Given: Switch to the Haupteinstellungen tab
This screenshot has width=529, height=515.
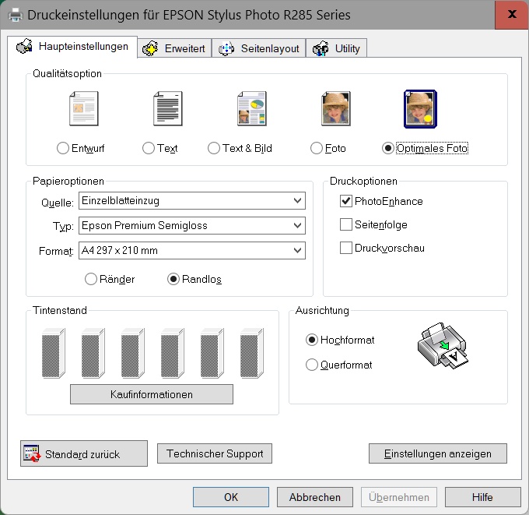Looking at the screenshot, I should [x=72, y=47].
